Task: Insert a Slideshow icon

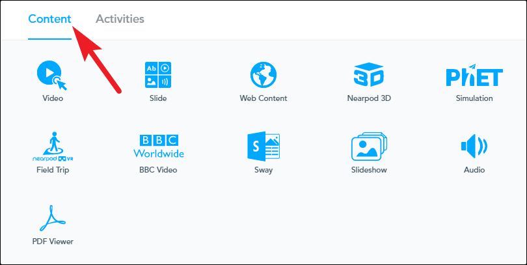Action: [369, 146]
